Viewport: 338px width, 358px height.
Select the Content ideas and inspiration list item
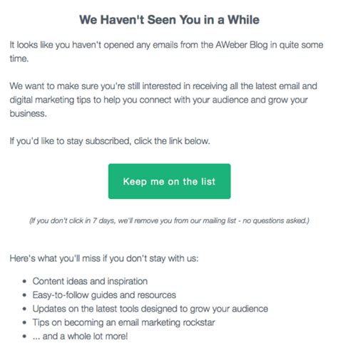click(x=90, y=281)
